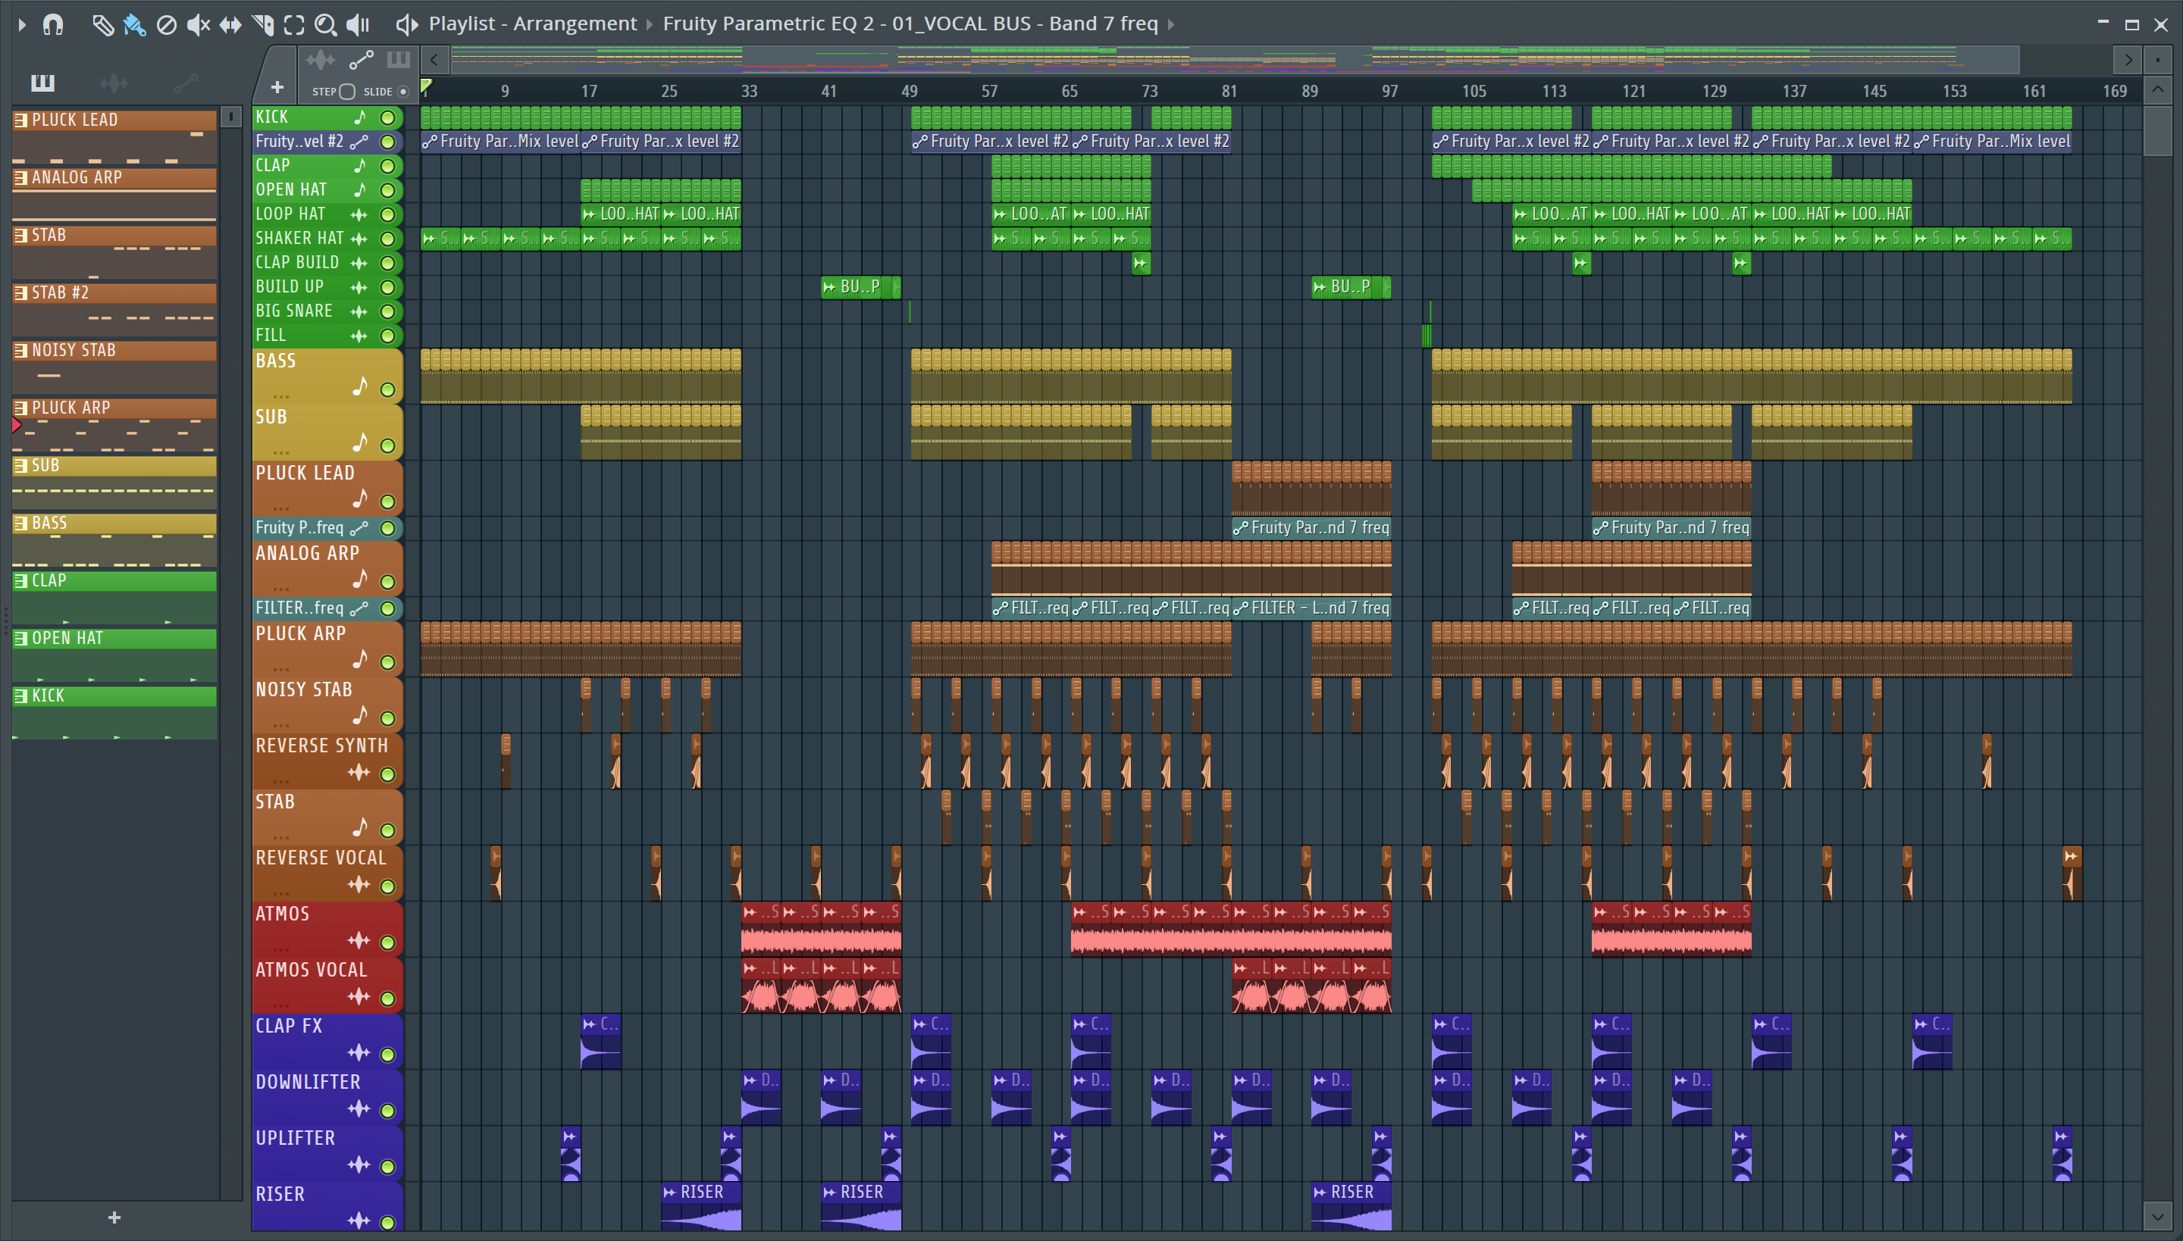Jump to bar 105 on the timeline ruler
Image resolution: width=2183 pixels, height=1241 pixels.
click(1474, 91)
